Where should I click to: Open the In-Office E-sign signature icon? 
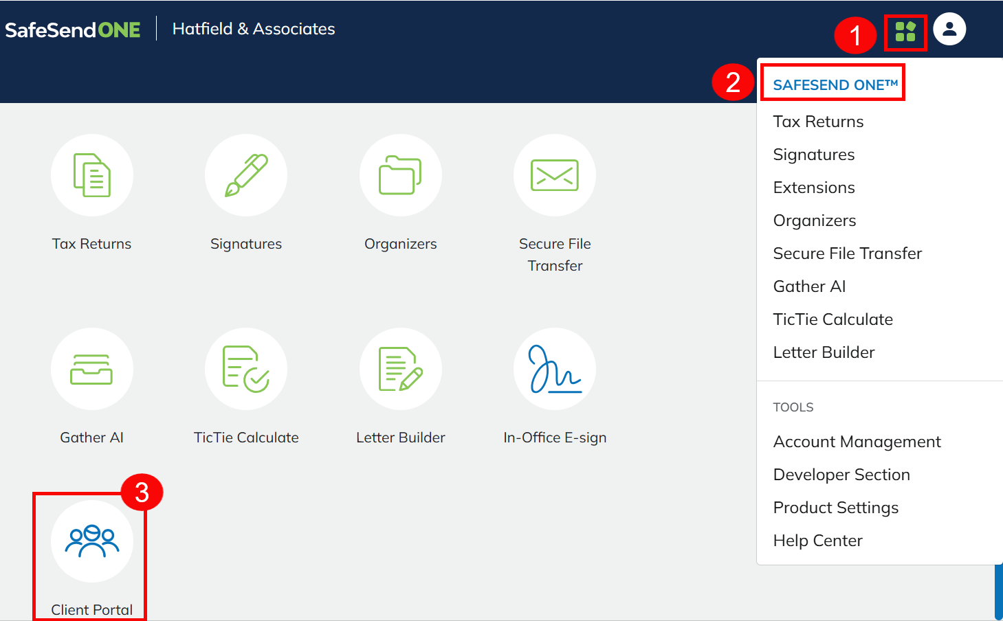[554, 369]
